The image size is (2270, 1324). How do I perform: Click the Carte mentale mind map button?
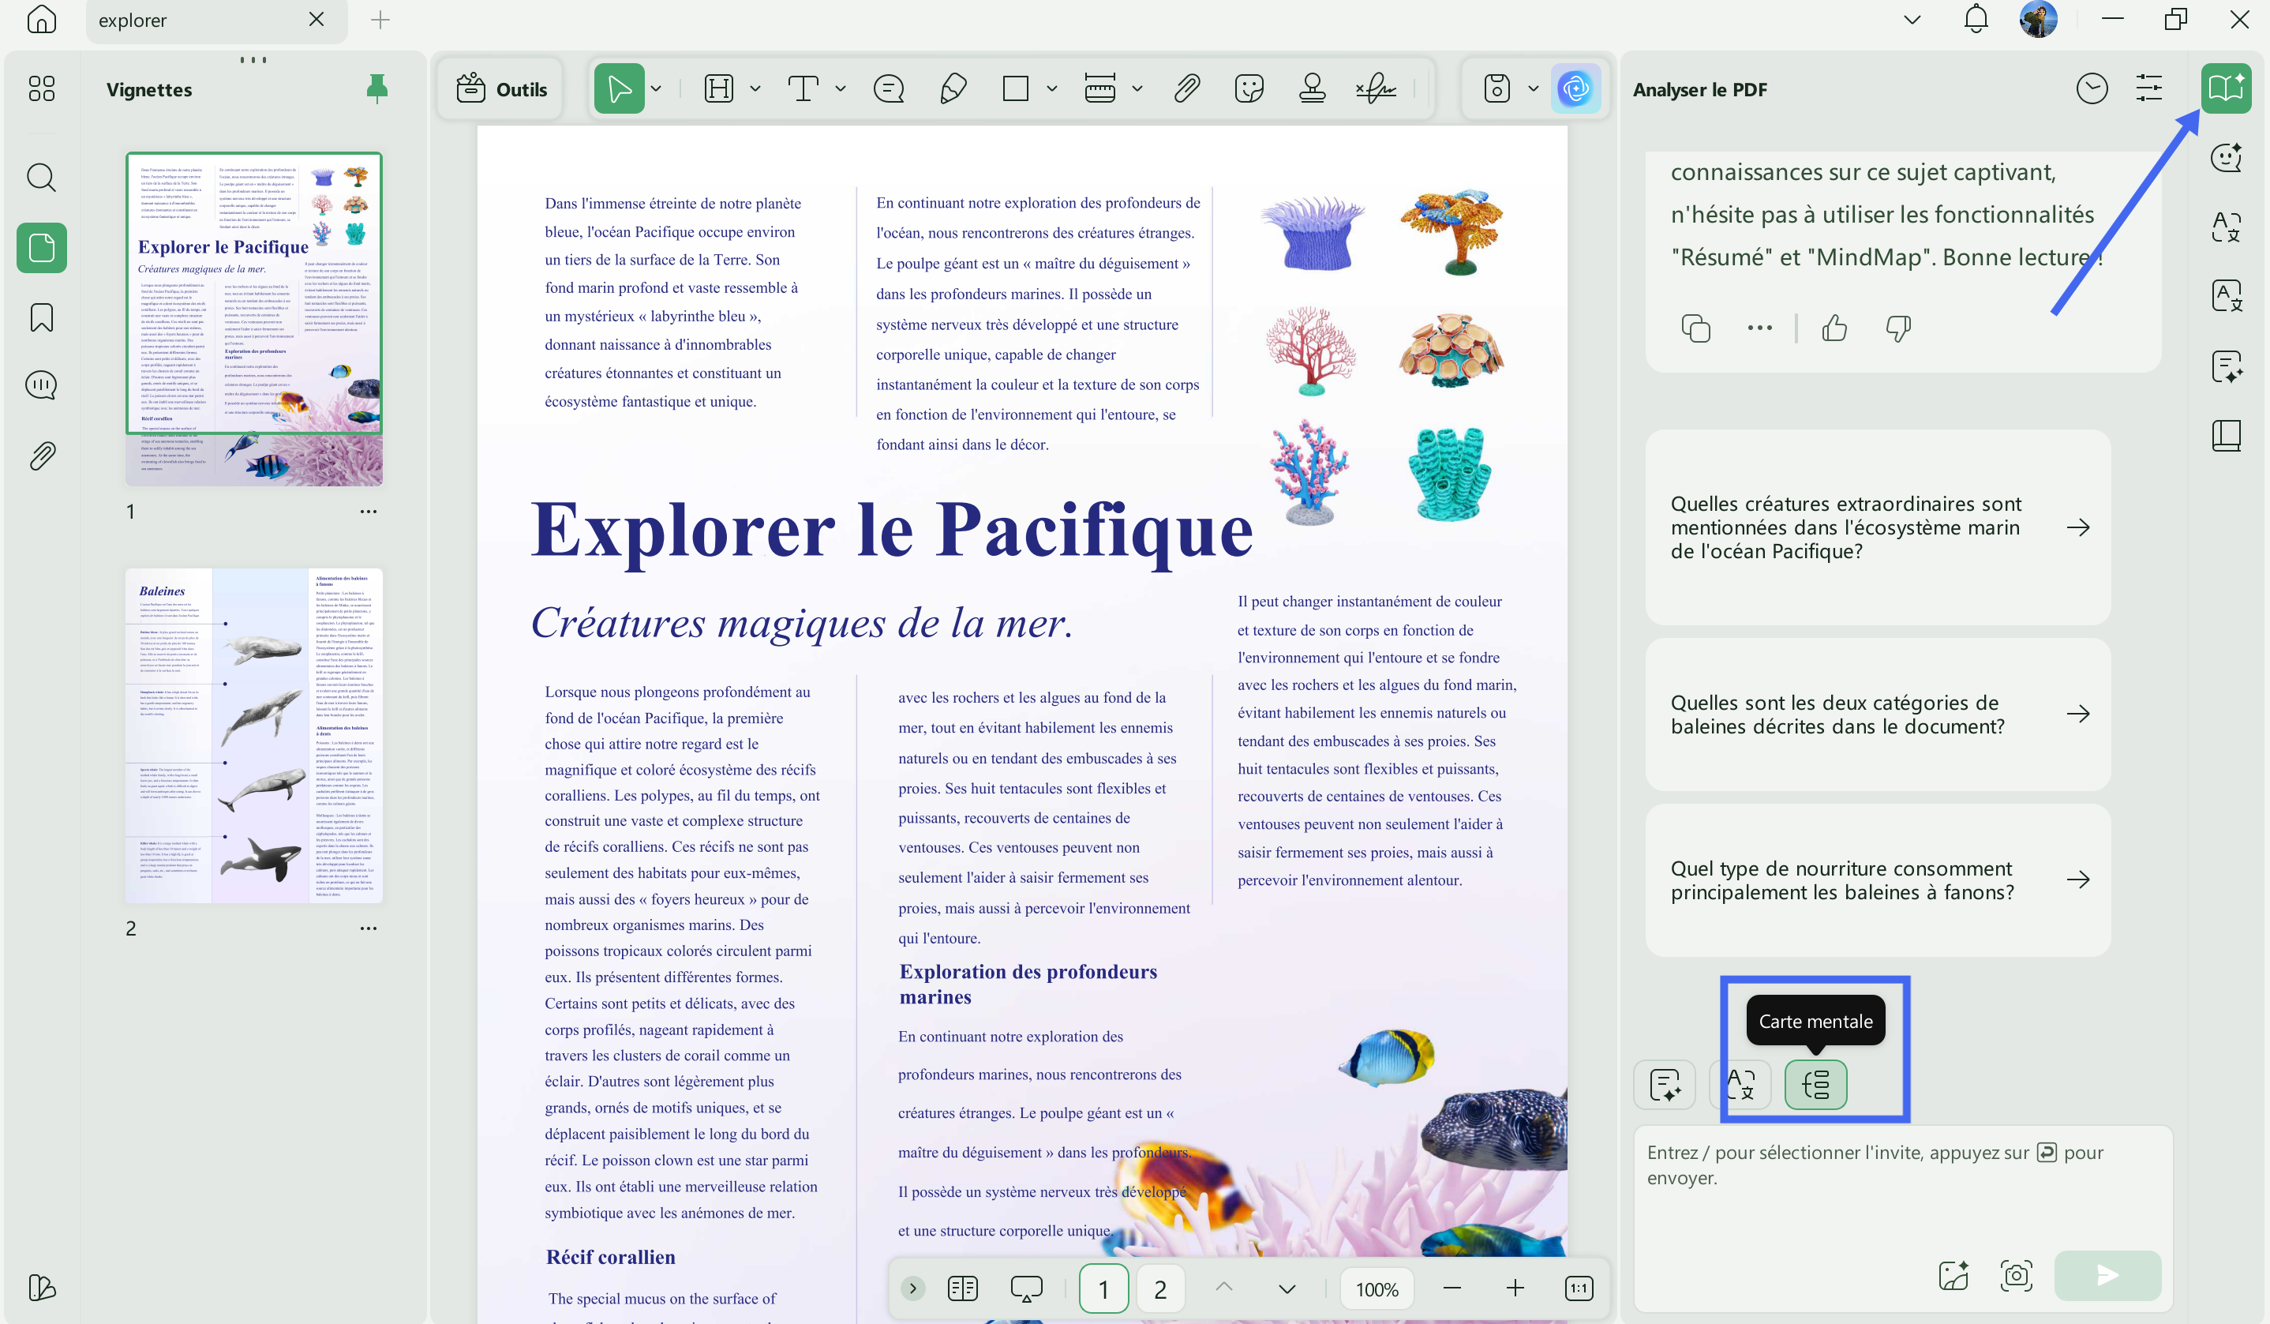point(1815,1083)
